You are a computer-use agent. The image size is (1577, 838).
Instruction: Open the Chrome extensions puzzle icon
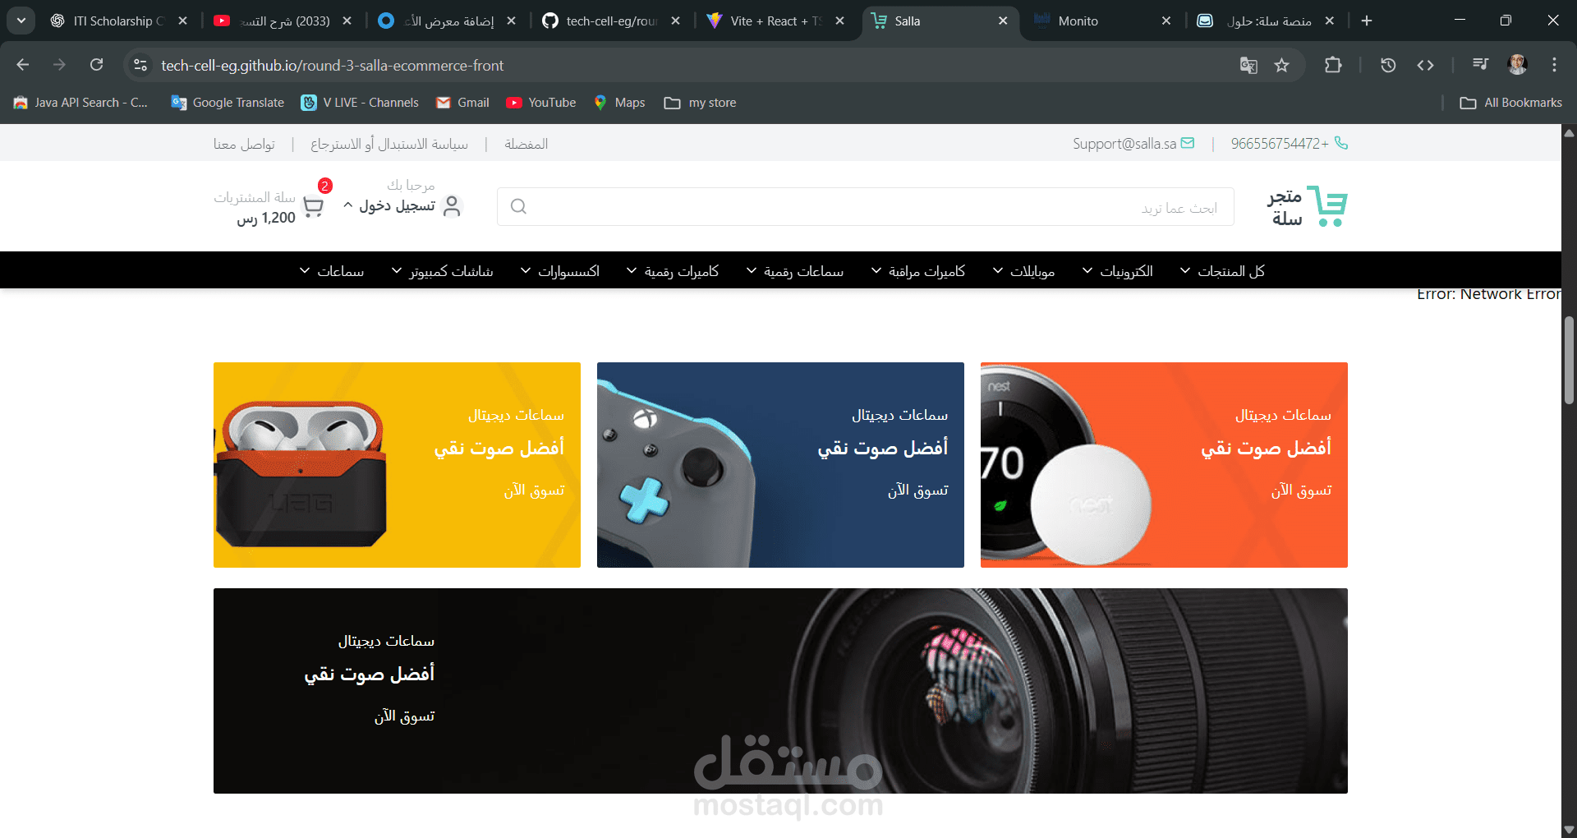(x=1333, y=65)
